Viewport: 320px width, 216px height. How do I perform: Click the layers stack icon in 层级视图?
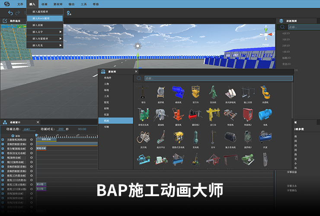pos(281,21)
